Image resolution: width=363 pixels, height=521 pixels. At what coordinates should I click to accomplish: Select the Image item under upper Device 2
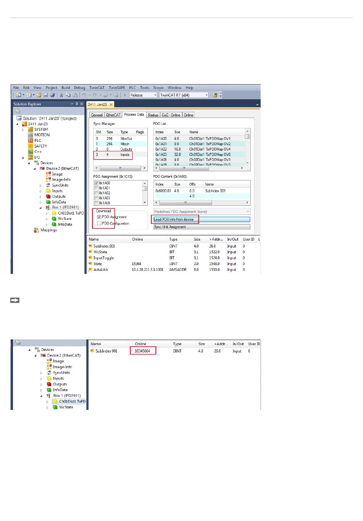click(54, 174)
